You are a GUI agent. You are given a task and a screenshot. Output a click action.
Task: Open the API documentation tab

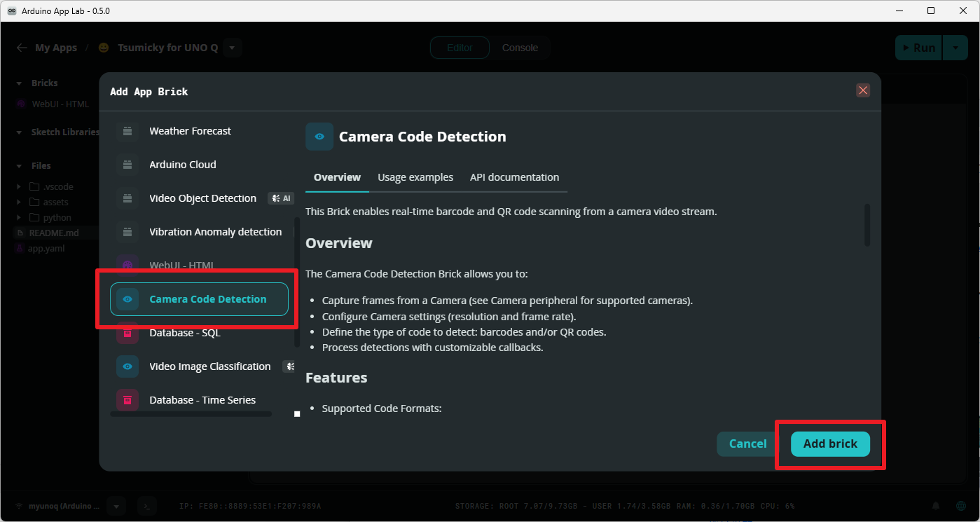click(x=515, y=177)
